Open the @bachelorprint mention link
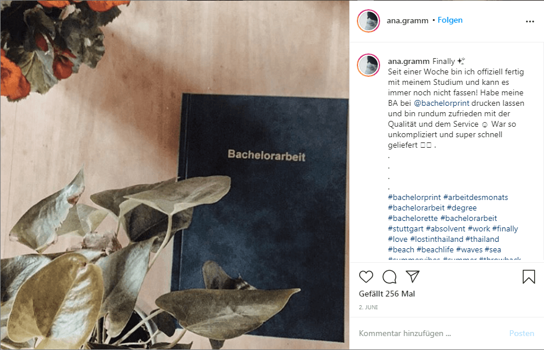 pyautogui.click(x=441, y=103)
